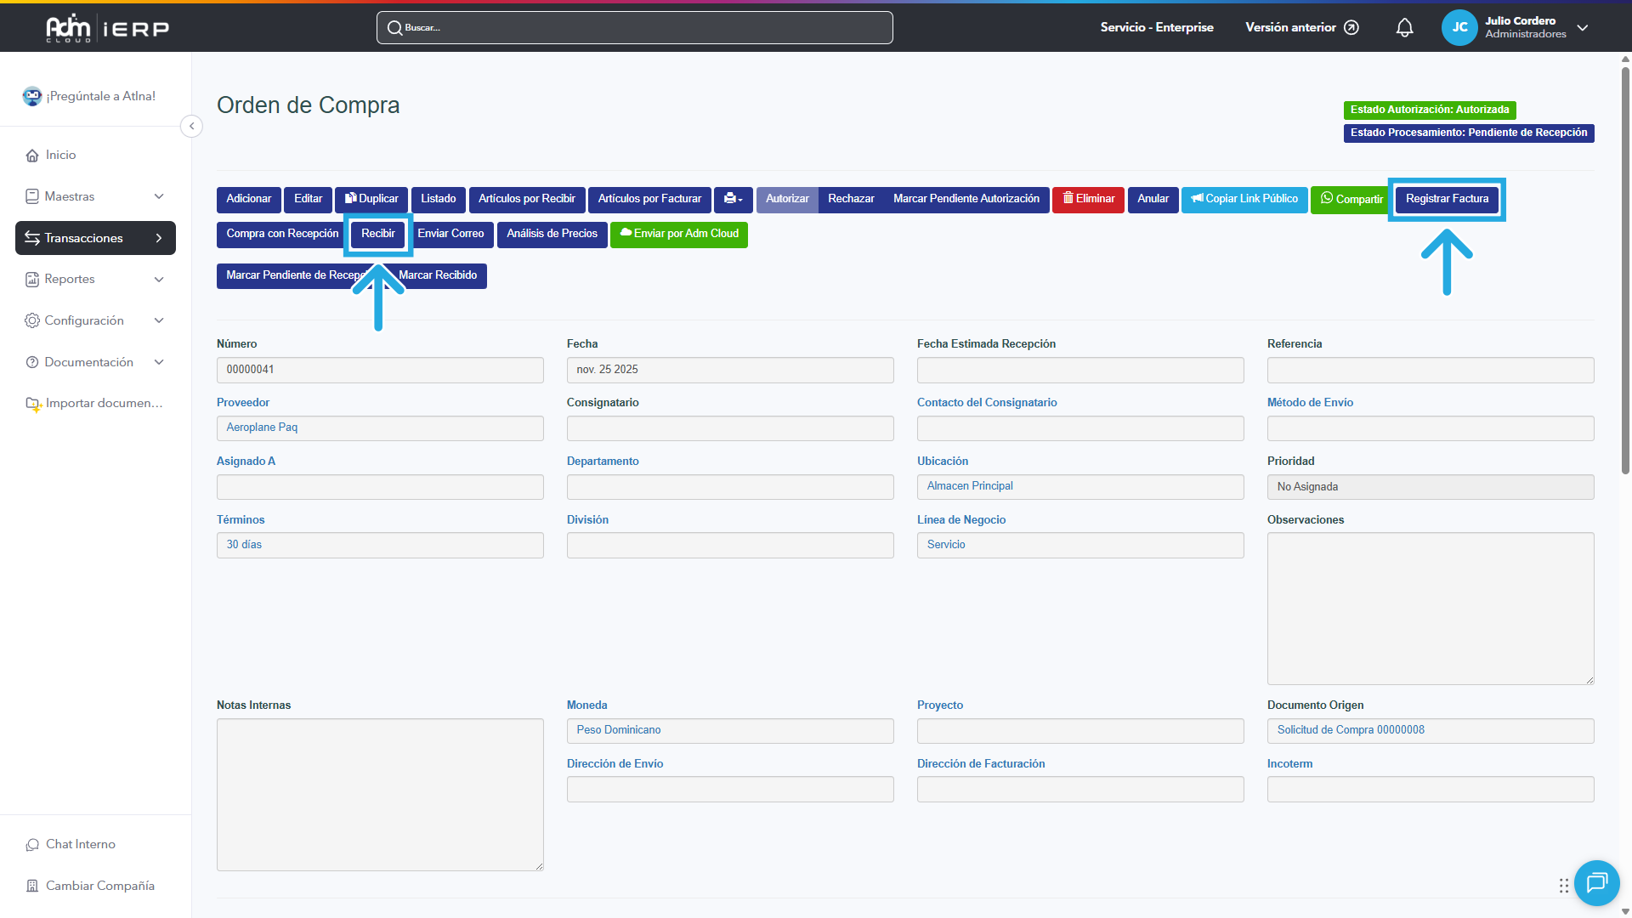Open Chat Interno in sidebar
The width and height of the screenshot is (1632, 918).
pyautogui.click(x=80, y=844)
